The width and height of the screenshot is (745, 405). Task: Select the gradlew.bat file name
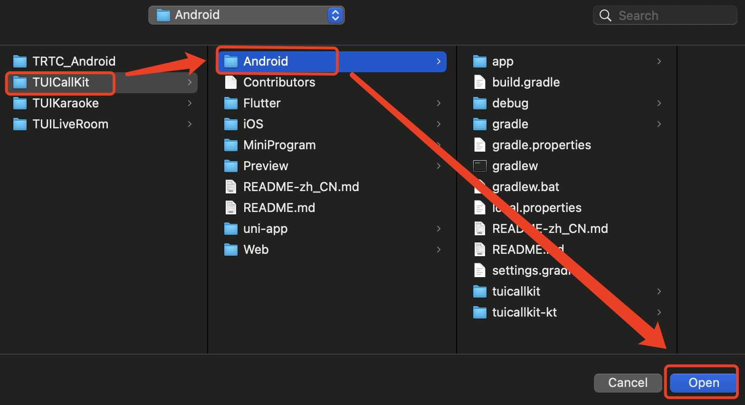[x=525, y=187]
